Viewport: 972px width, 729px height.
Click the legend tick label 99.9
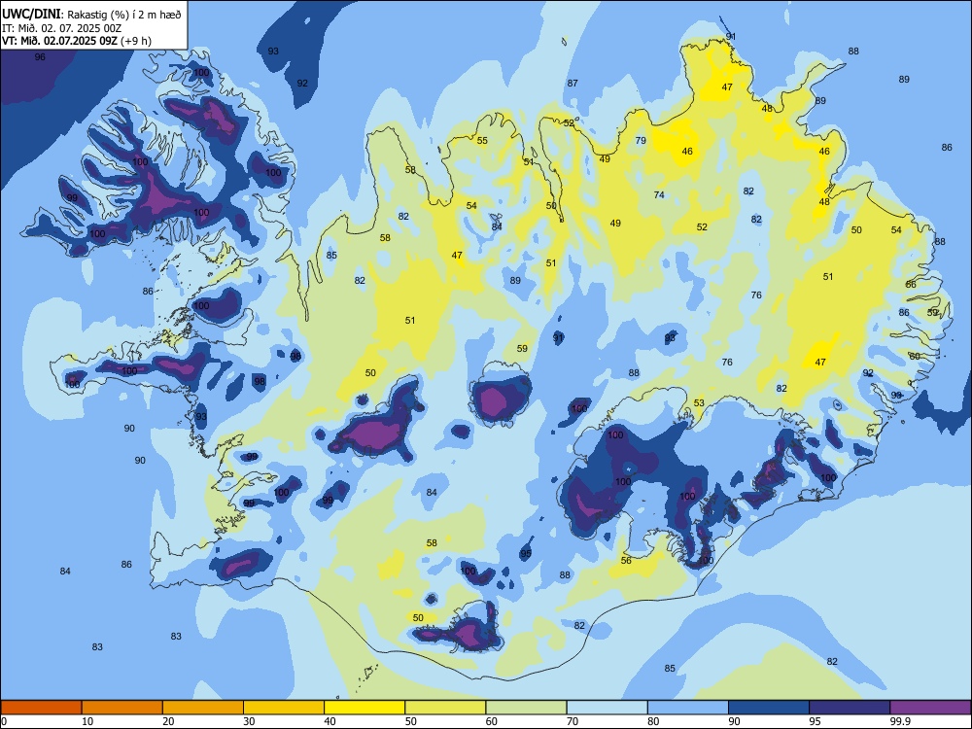(900, 721)
